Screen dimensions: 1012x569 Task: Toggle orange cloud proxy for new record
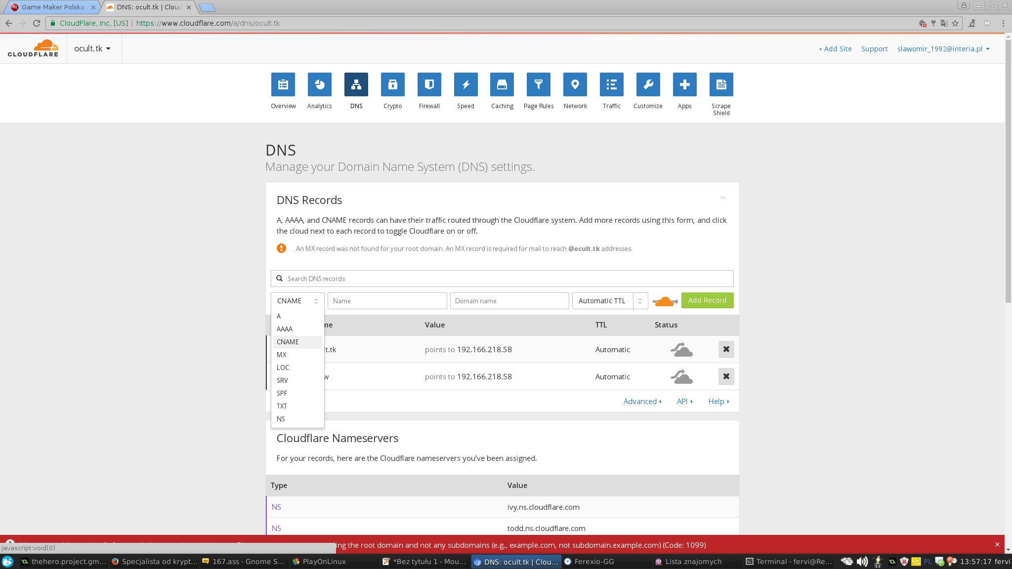(x=665, y=301)
